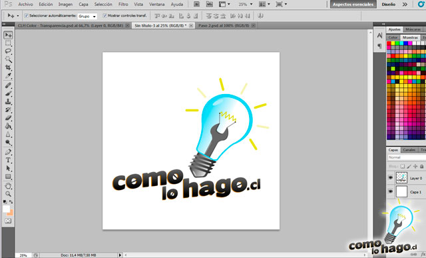Image resolution: width=426 pixels, height=258 pixels.
Task: Hide the Layer 0 layer
Action: click(x=391, y=178)
